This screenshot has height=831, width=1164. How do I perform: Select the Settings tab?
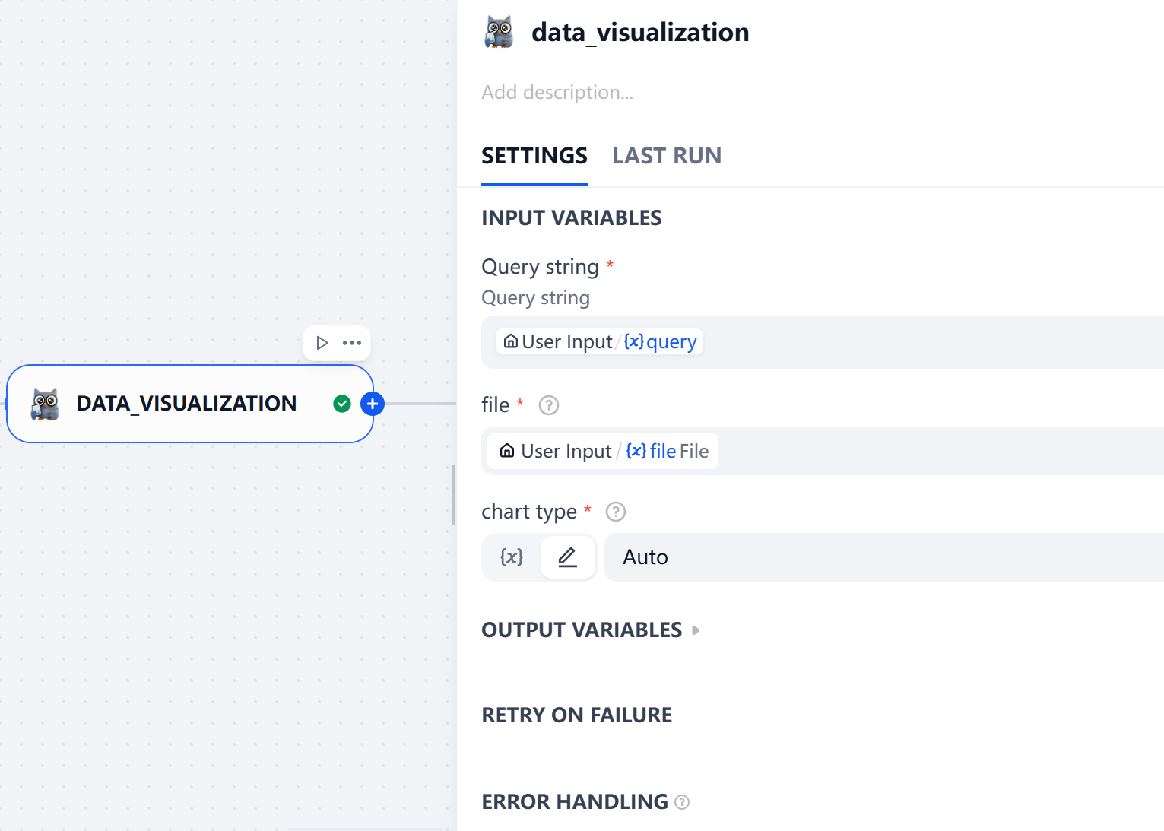[x=534, y=156]
